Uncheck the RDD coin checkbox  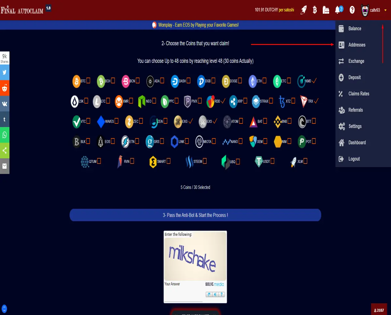tap(223, 101)
